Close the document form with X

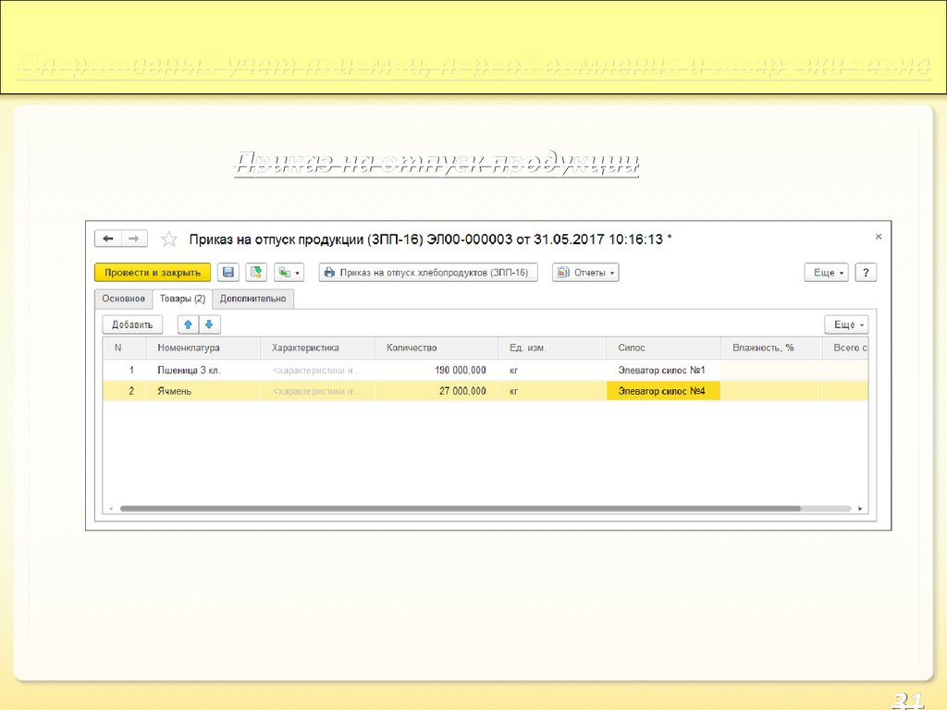(x=879, y=237)
